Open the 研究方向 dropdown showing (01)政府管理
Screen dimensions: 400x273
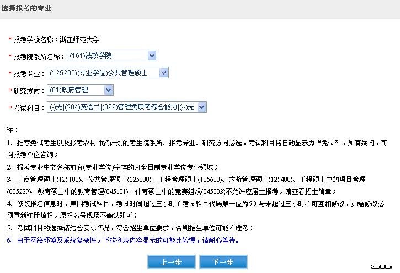coord(81,90)
